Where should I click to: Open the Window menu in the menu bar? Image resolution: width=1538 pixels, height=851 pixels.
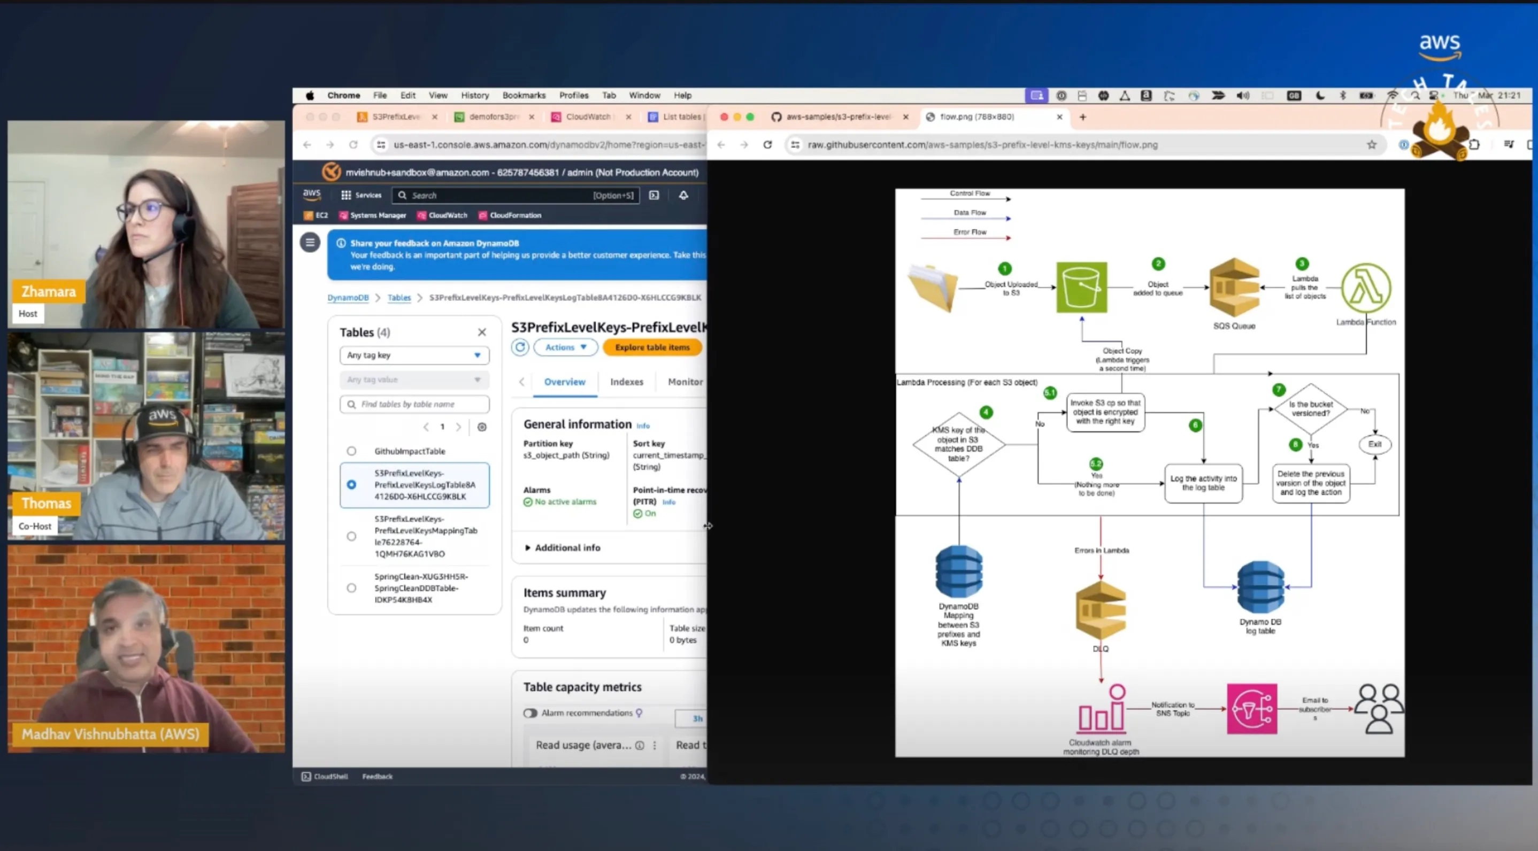[x=644, y=96]
